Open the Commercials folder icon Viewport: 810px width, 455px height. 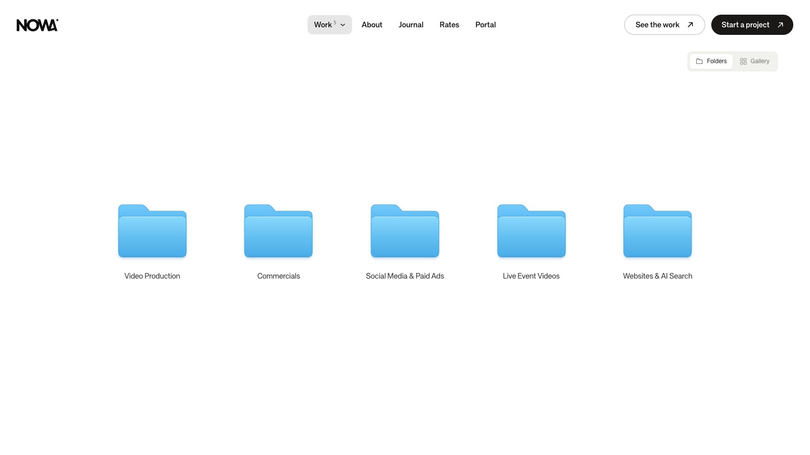278,231
